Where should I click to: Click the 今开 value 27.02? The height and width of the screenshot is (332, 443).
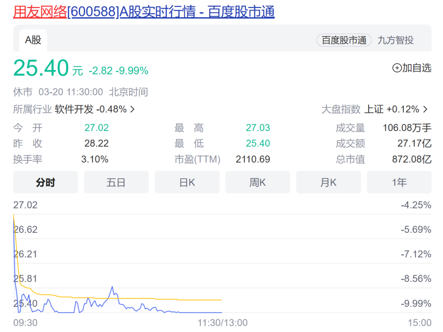click(x=96, y=127)
